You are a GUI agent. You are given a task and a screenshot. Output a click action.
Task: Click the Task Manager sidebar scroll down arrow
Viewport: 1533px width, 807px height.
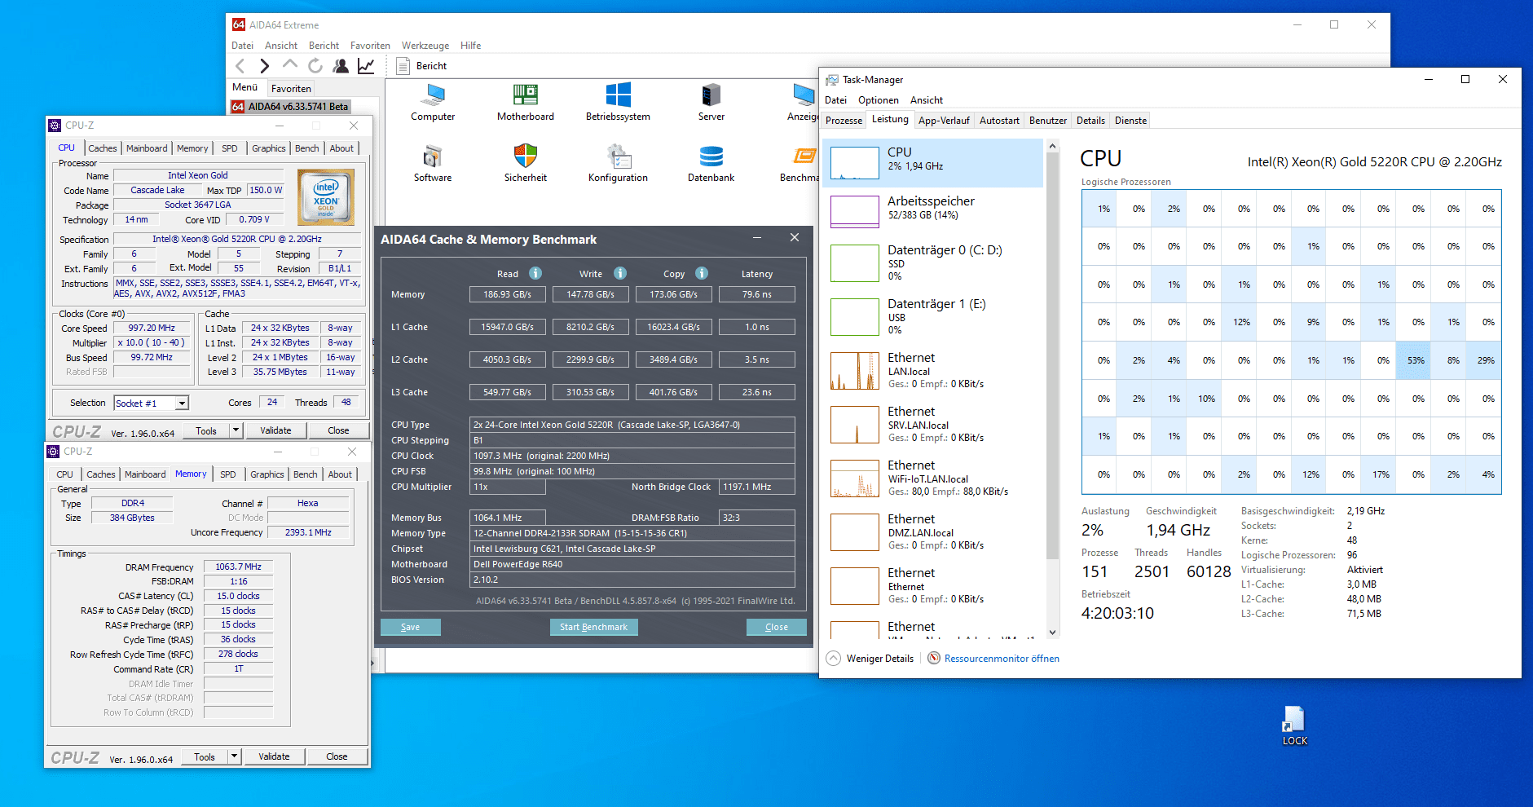1052,632
